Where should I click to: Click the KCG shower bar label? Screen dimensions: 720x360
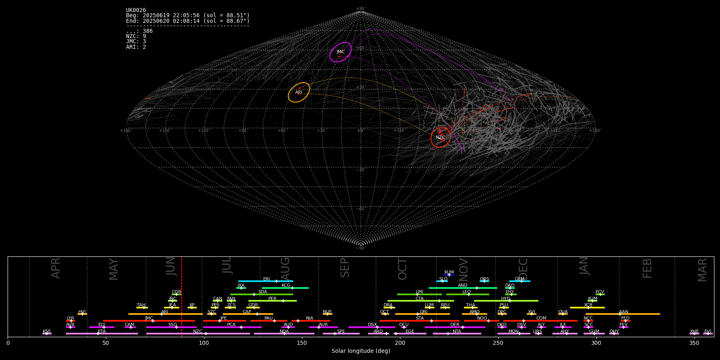pos(286,286)
